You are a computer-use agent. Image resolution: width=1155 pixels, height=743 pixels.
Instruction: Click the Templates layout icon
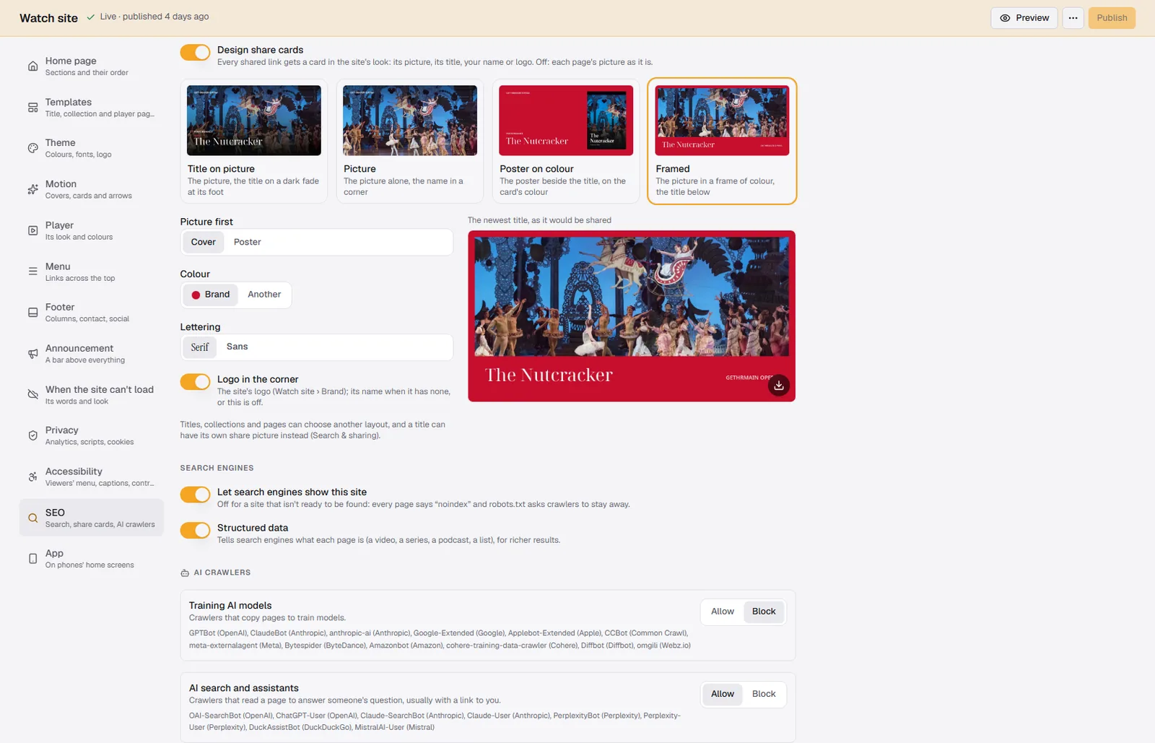pos(32,108)
